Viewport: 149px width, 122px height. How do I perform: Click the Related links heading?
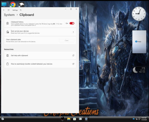point(9,49)
